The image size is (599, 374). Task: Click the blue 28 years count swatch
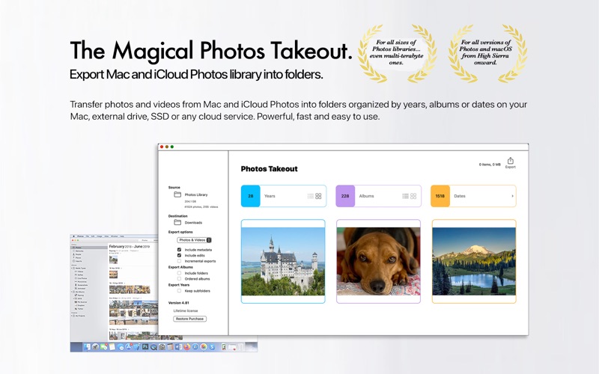tap(251, 196)
